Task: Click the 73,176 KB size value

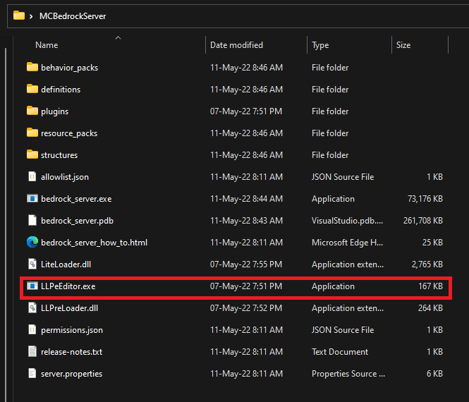Action: [425, 199]
